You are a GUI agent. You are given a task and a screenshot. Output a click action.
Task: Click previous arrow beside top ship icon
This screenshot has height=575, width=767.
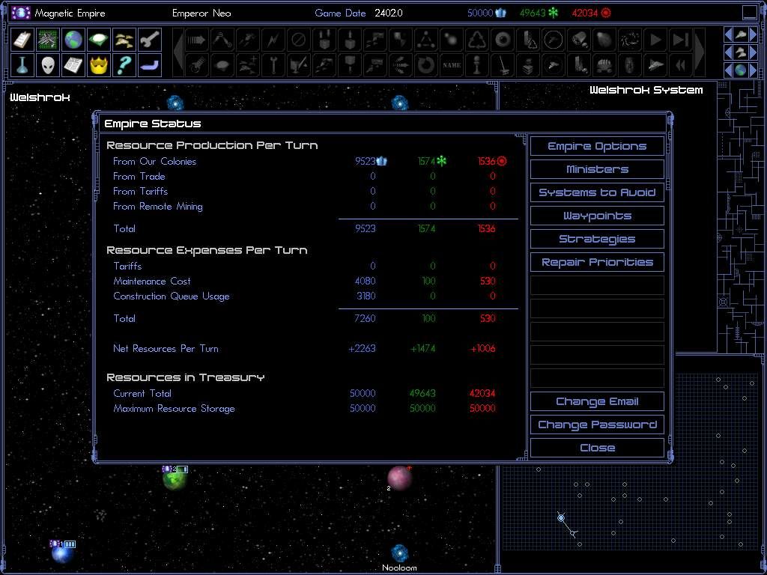pos(729,34)
